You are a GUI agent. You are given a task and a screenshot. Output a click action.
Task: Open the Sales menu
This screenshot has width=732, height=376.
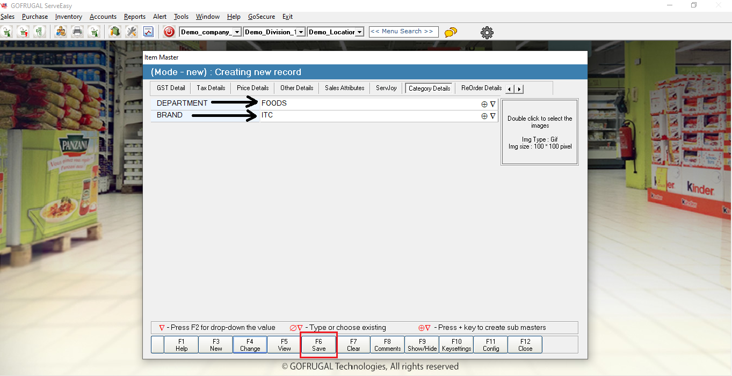point(8,17)
